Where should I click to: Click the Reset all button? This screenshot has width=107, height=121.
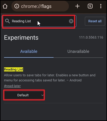(95, 21)
